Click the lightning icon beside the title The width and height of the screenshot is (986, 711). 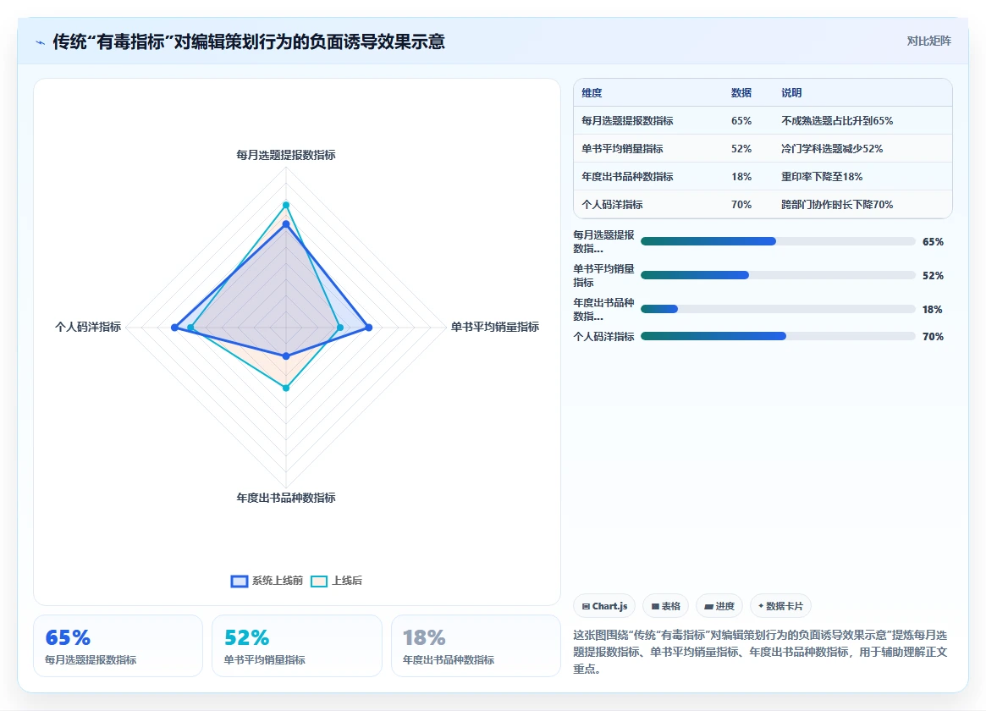click(41, 43)
